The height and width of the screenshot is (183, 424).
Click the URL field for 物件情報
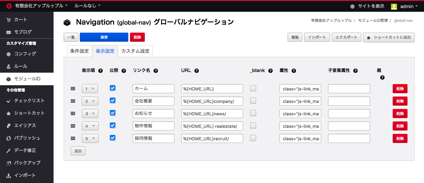pos(212,126)
